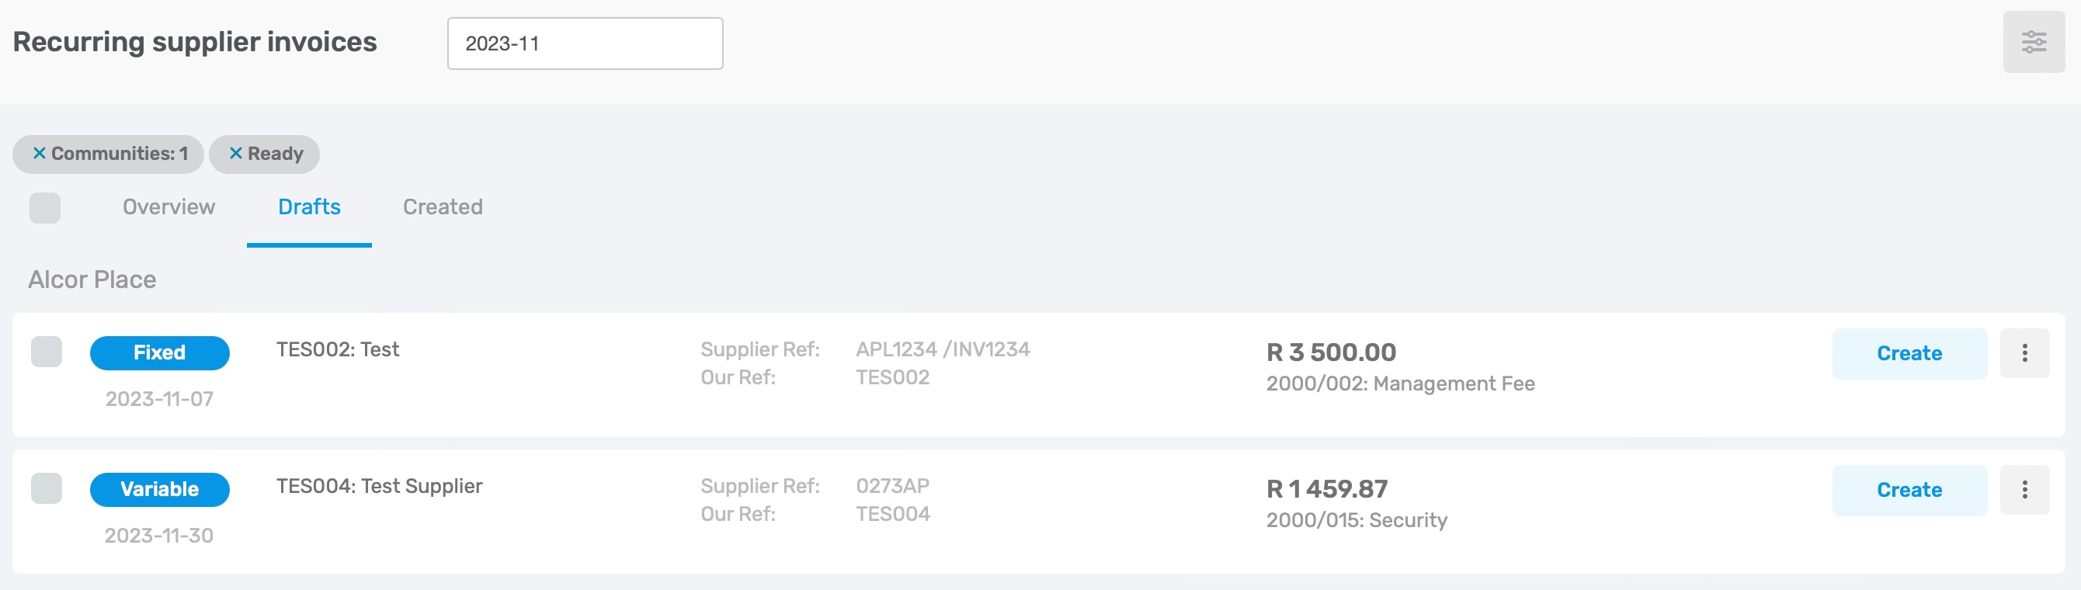The image size is (2081, 590).
Task: Tick the select-all checkbox beside Overview
Action: point(45,207)
